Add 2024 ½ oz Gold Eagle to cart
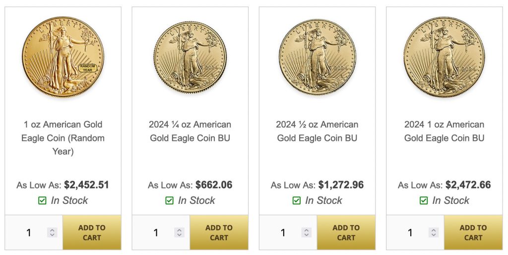Image resolution: width=508 pixels, height=255 pixels. (346, 233)
